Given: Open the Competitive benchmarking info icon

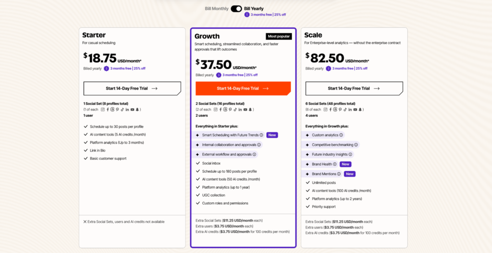Looking at the screenshot, I should (x=356, y=145).
